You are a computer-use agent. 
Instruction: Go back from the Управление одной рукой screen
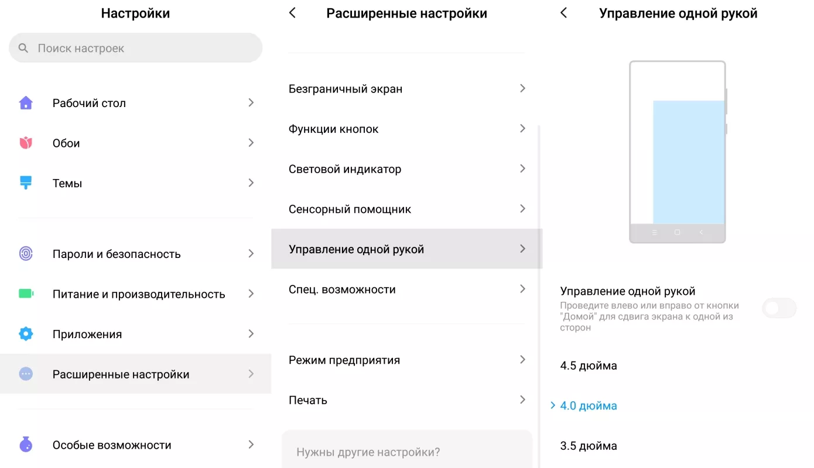[563, 13]
